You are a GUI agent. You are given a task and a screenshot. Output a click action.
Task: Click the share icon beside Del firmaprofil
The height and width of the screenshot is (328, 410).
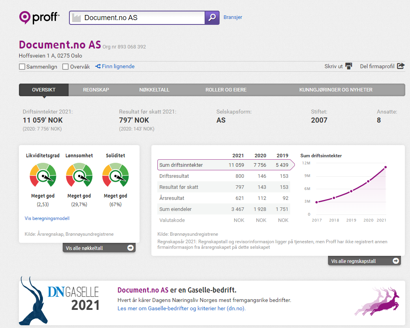401,66
